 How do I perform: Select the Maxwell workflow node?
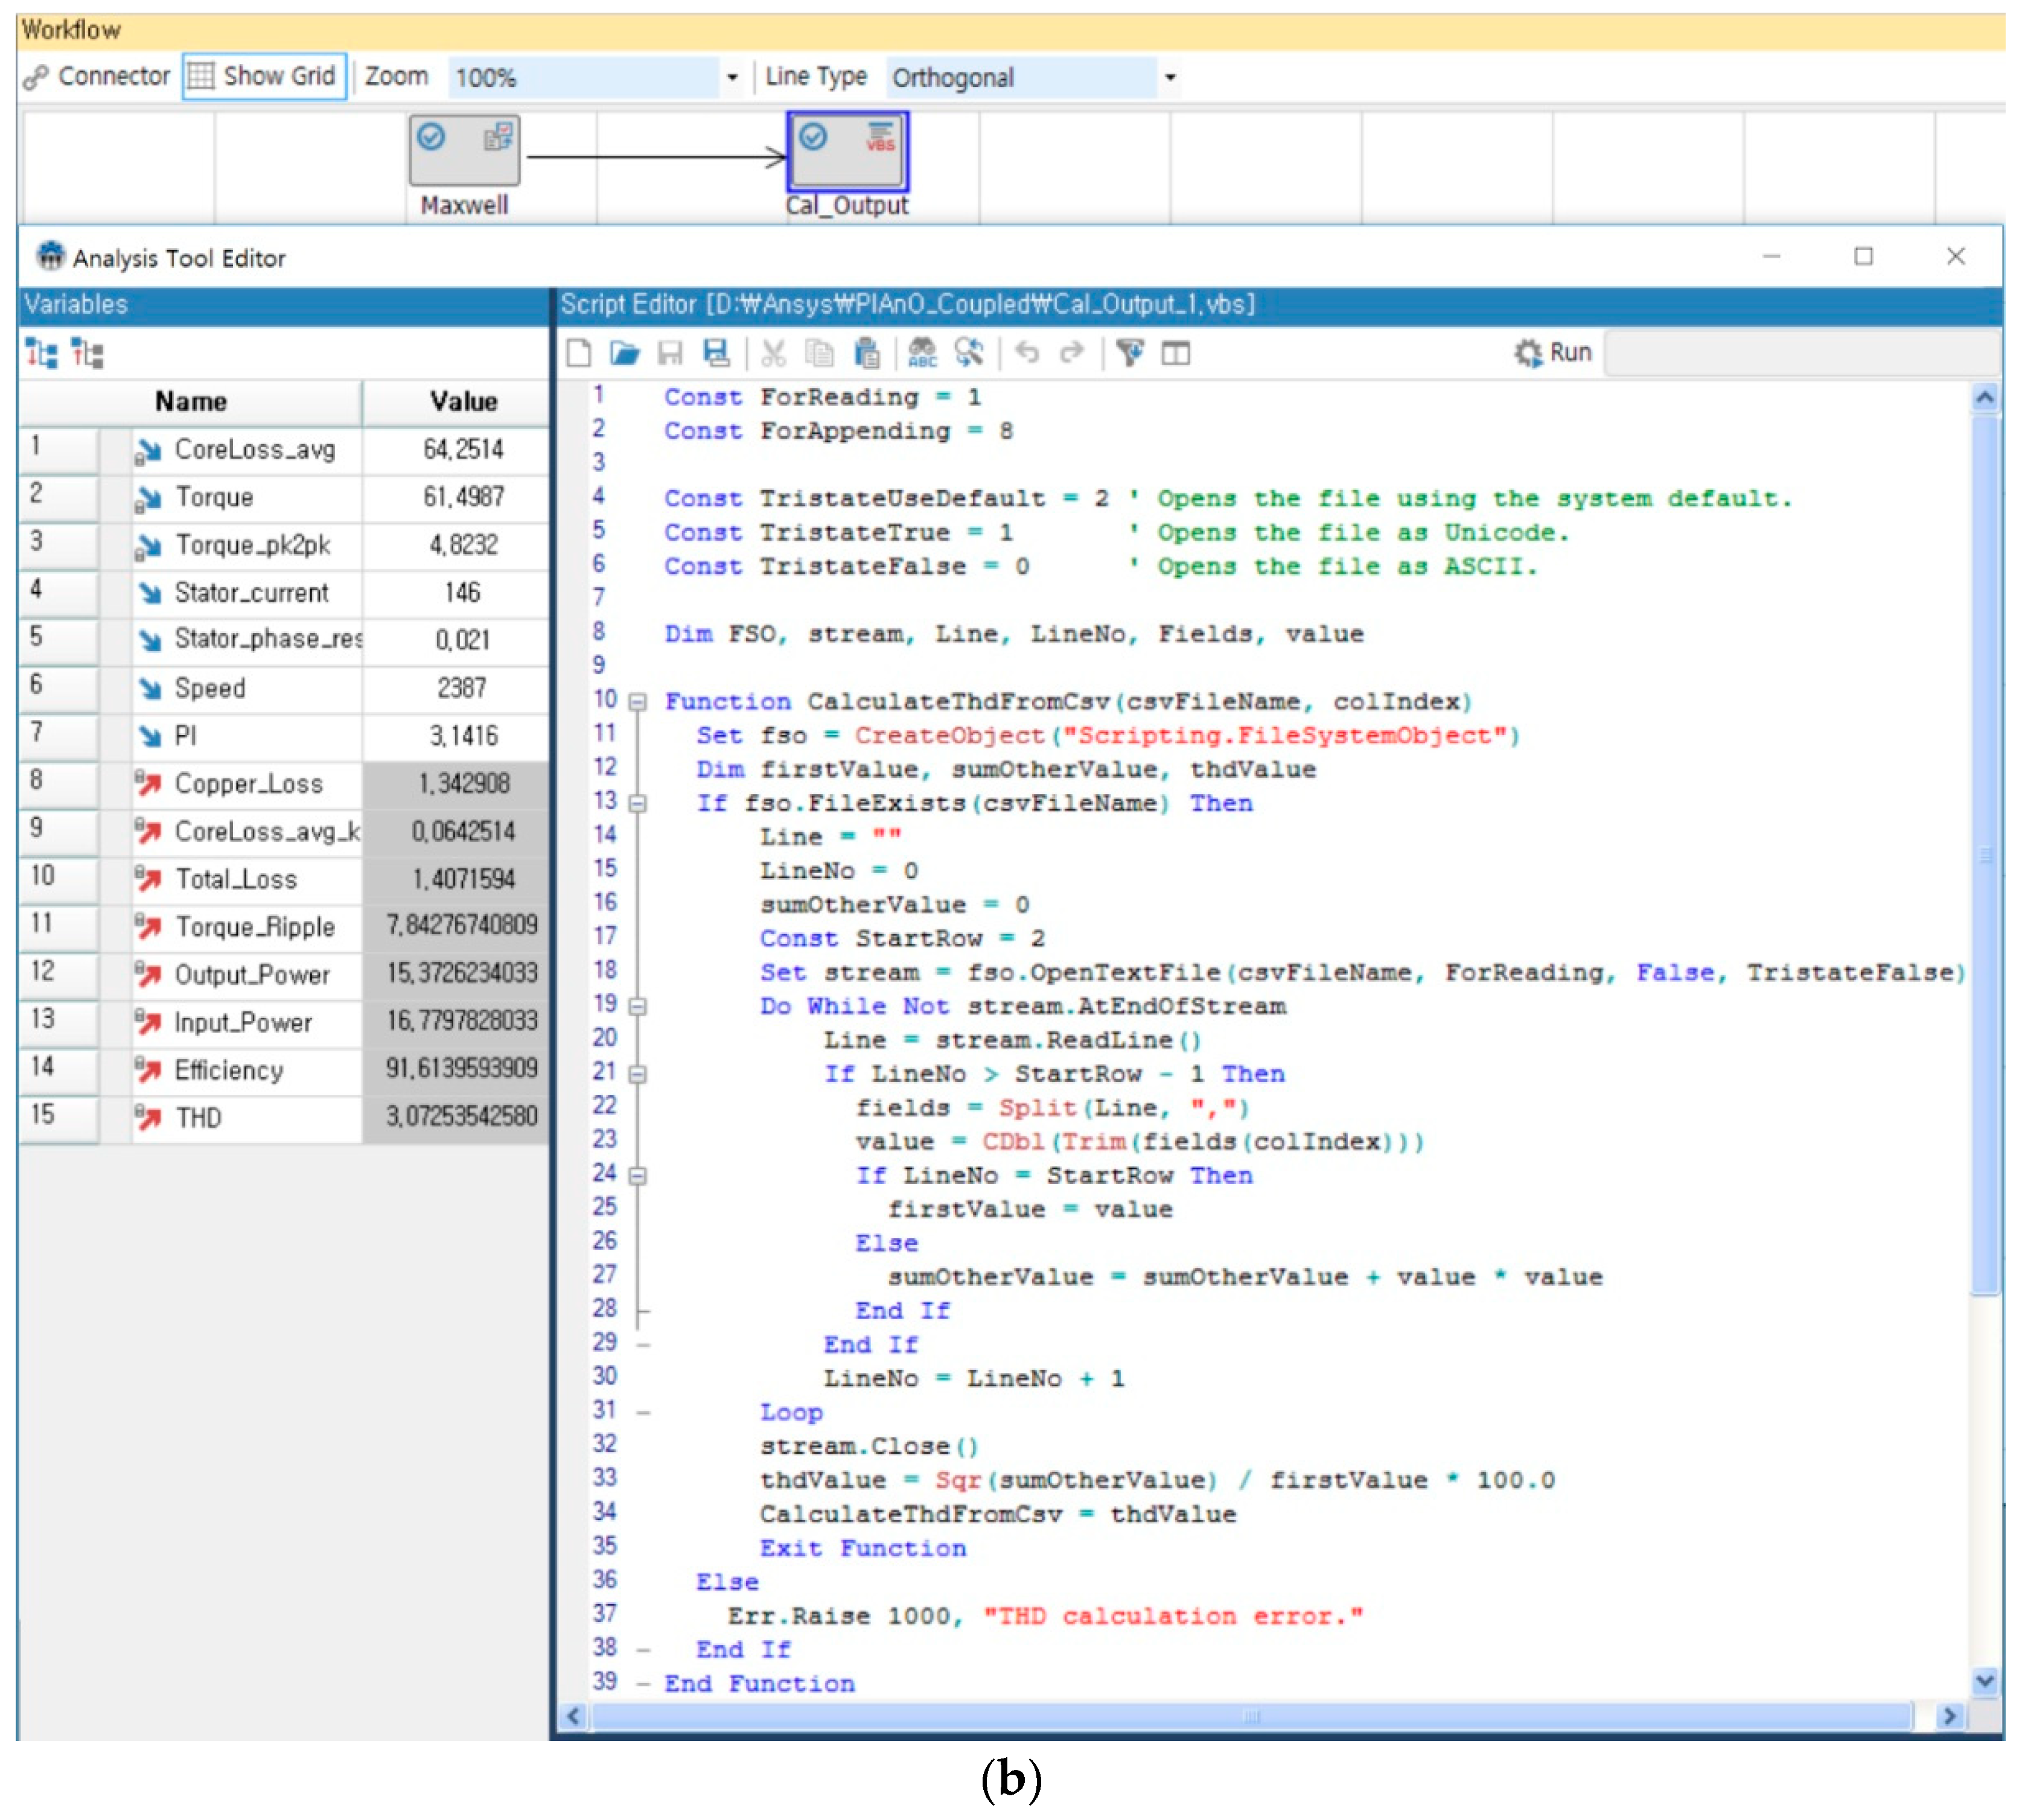[464, 150]
